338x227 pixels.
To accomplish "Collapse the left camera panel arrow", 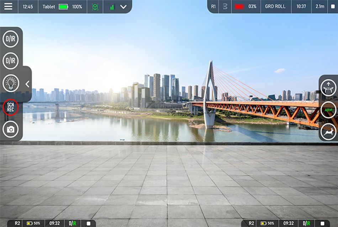I will pos(27,84).
